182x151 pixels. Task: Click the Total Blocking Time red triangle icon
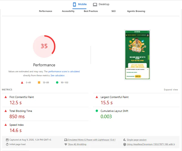point(6,111)
